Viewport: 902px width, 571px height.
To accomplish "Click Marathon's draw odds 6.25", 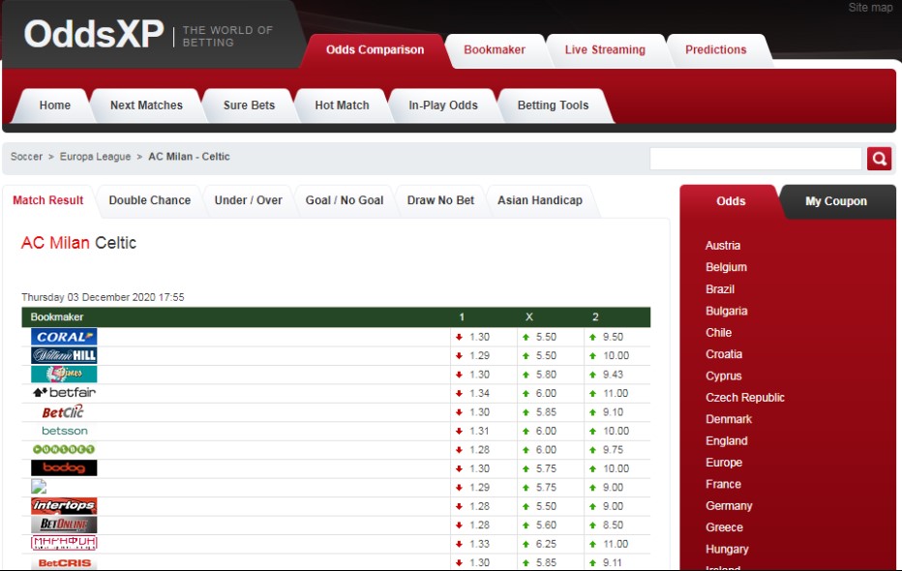I will click(546, 544).
